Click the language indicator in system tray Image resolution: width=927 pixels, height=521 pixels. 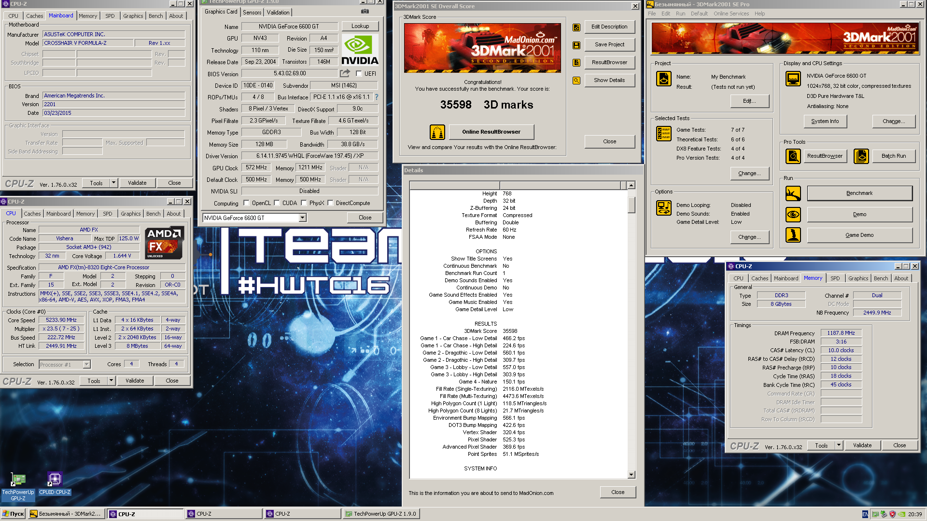point(865,514)
